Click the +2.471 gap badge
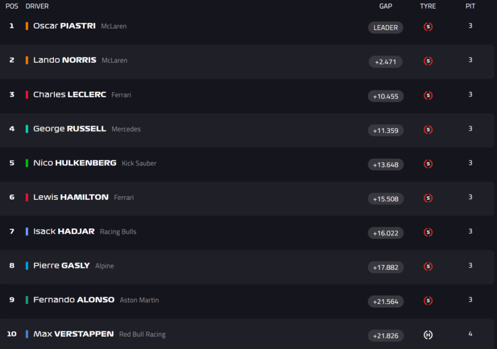 (386, 62)
